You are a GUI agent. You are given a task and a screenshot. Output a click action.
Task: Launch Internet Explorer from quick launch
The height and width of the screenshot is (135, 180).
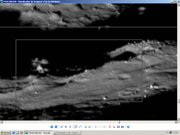[13, 133]
